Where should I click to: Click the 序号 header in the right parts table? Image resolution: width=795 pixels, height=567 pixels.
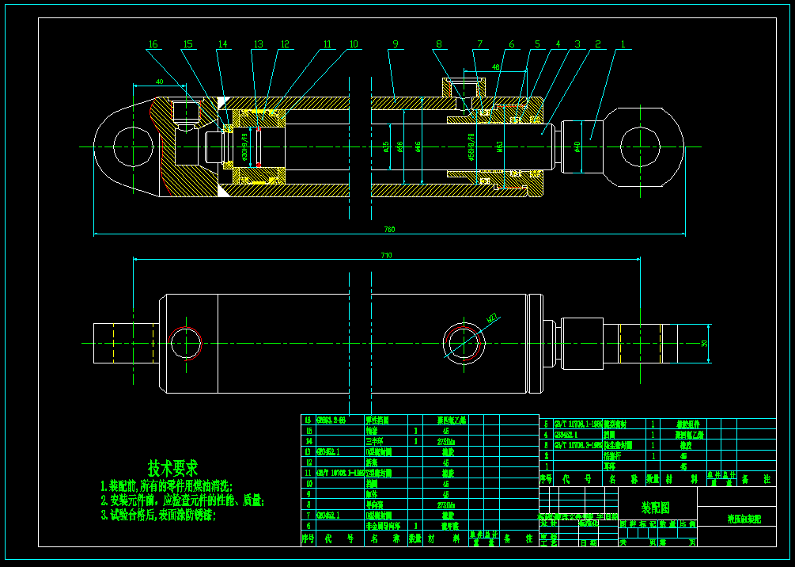click(545, 478)
